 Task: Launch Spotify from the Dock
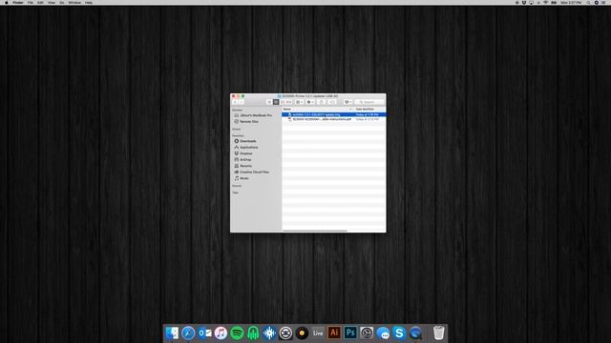[x=237, y=333]
